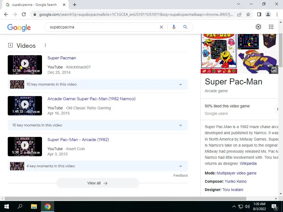Open Super Pac-Man - Arcade (1982) link
This screenshot has width=283, height=212.
[78, 140]
